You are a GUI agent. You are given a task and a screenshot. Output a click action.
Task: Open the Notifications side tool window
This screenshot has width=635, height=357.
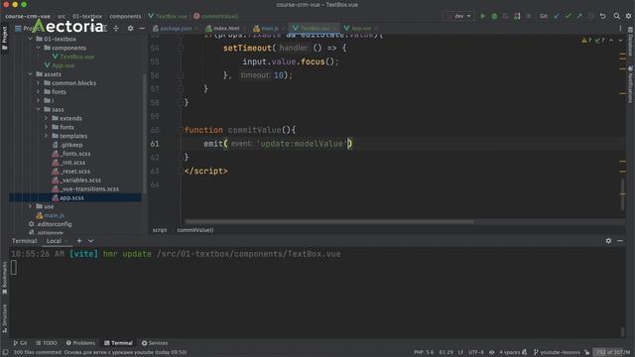[x=631, y=85]
